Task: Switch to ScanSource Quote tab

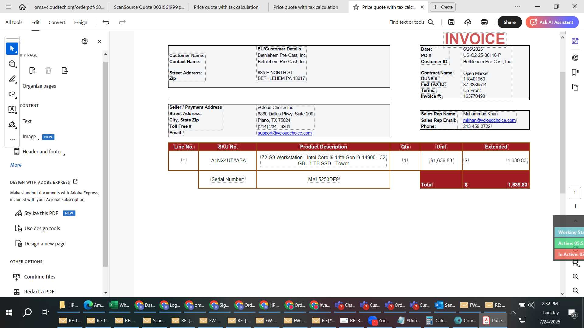Action: tap(149, 7)
